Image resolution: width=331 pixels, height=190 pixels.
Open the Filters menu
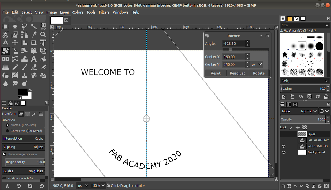[104, 12]
